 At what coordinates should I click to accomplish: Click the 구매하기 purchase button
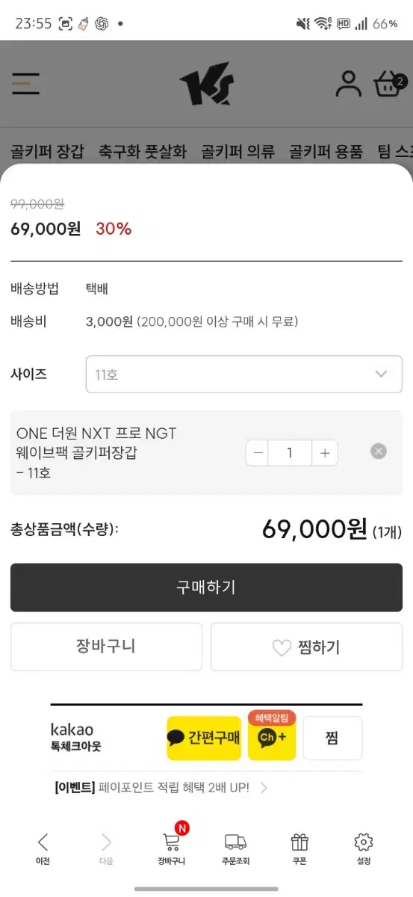[x=206, y=588]
